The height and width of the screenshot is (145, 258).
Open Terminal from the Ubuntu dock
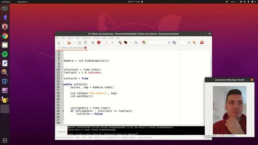tap(5, 8)
